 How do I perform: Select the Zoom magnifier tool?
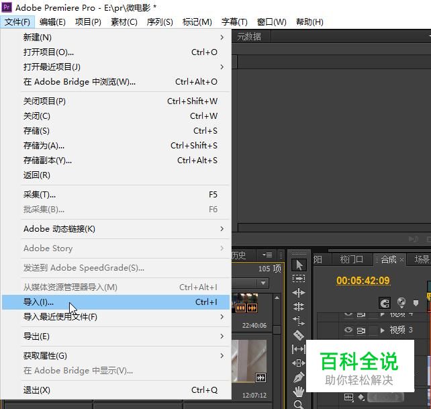click(299, 404)
